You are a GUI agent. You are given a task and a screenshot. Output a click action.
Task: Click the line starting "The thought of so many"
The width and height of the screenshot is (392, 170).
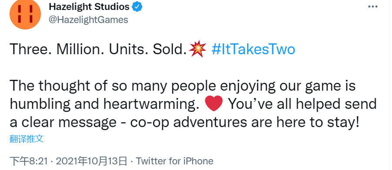point(183,86)
